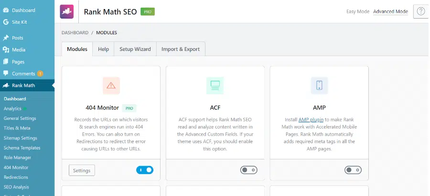Click the Comments speech bubble icon
Screen dimensions: 430x196
click(6, 73)
